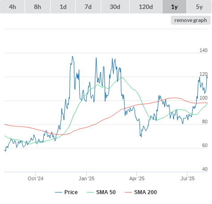Select the 30d chart range
Image resolution: width=212 pixels, height=204 pixels.
[x=115, y=7]
